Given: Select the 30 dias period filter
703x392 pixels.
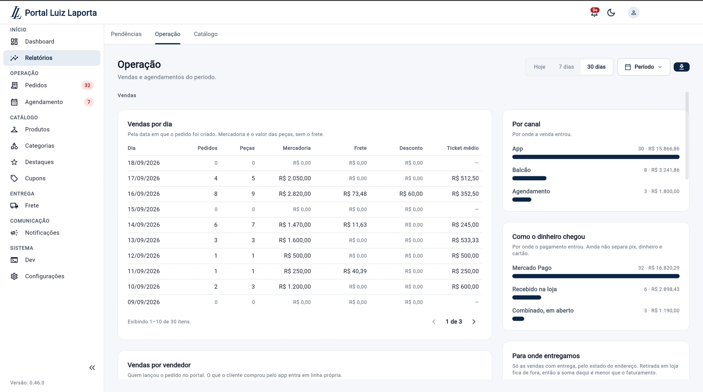Looking at the screenshot, I should coord(596,67).
